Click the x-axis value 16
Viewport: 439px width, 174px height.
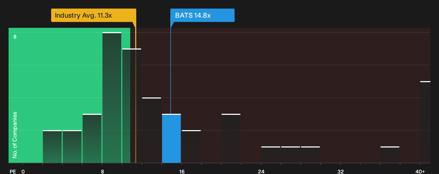pyautogui.click(x=182, y=171)
